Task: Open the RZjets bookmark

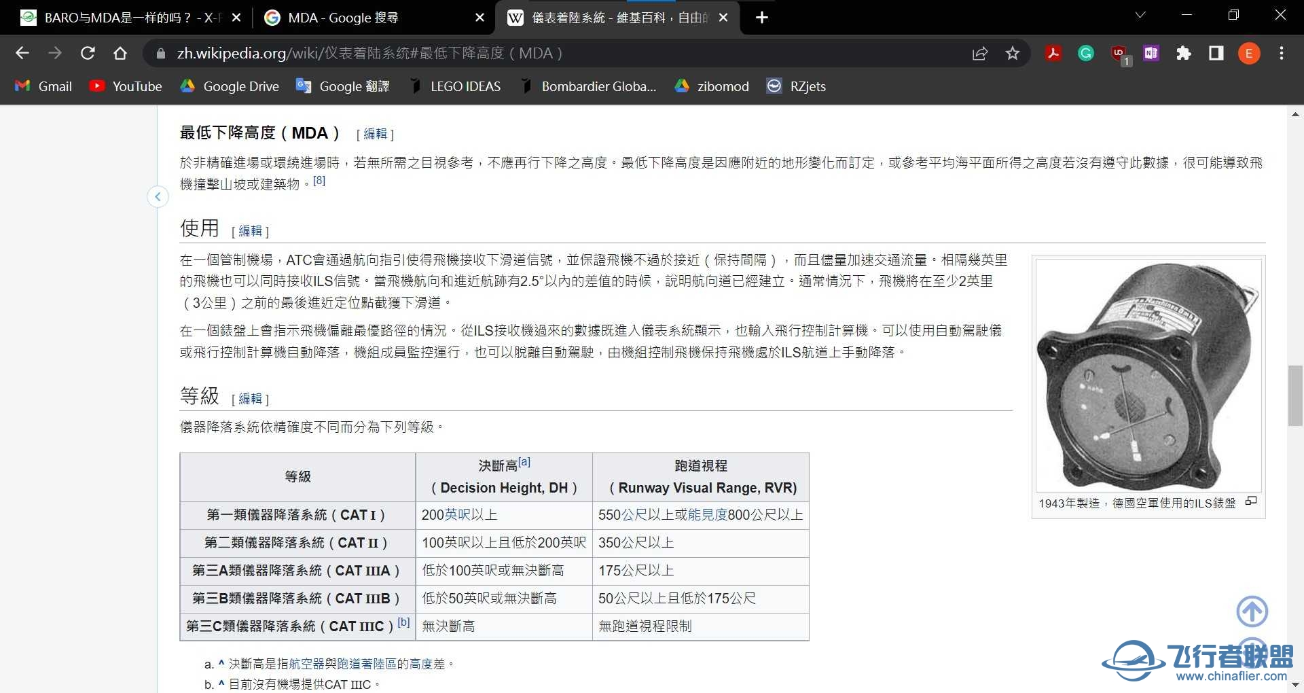Action: point(797,86)
